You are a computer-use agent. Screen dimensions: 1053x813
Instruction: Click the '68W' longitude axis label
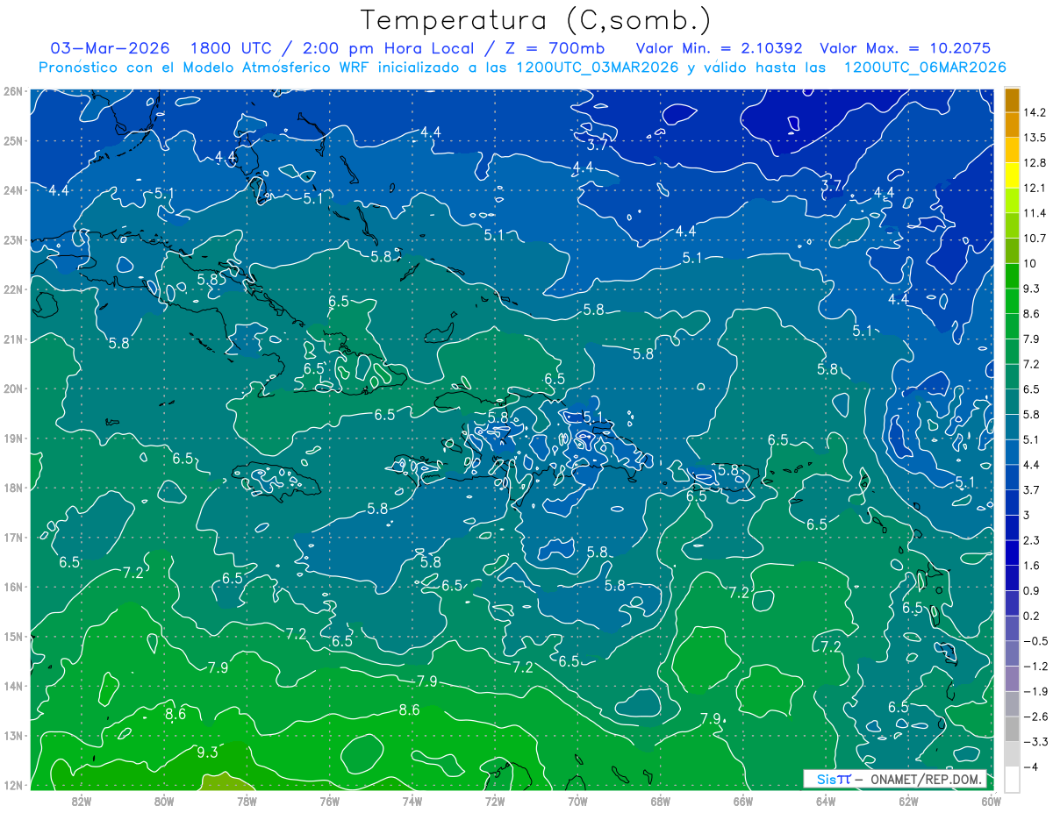(x=661, y=801)
